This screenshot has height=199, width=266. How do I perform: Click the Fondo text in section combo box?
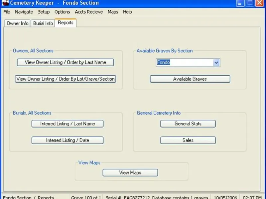tap(163, 62)
